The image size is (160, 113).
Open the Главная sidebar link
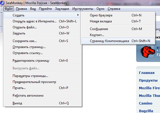[x=147, y=73]
